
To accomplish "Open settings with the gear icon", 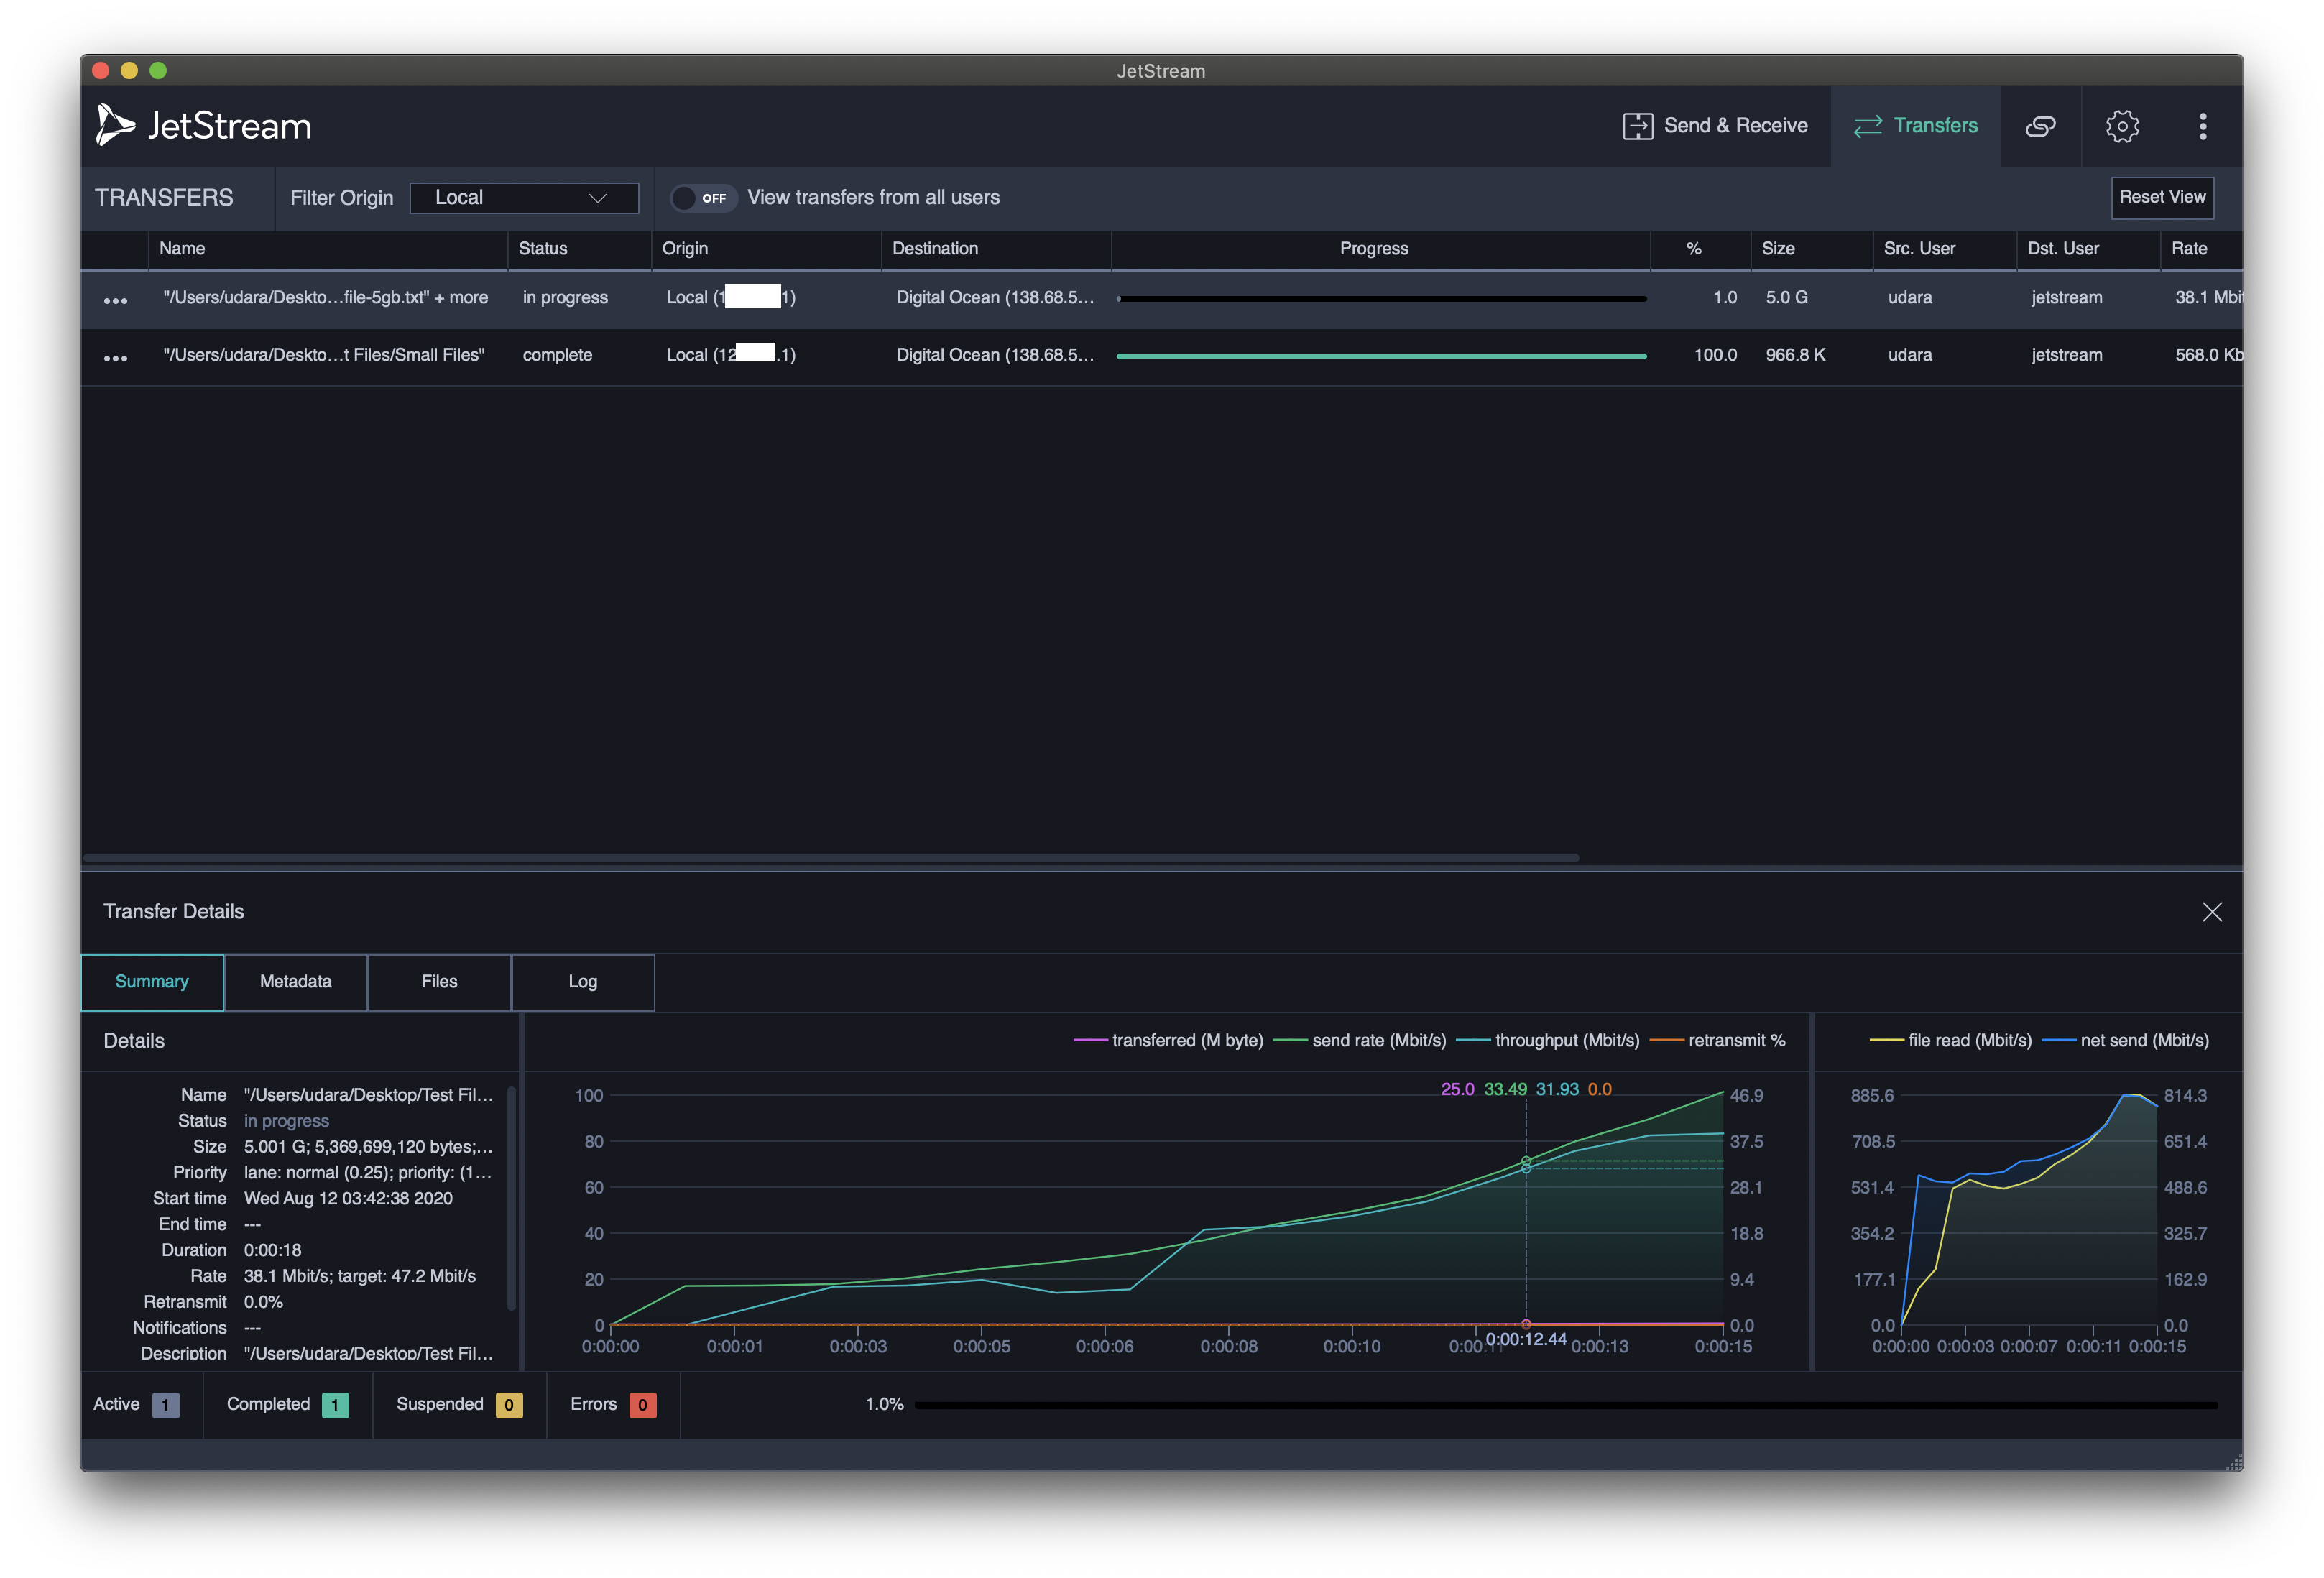I will pyautogui.click(x=2122, y=126).
